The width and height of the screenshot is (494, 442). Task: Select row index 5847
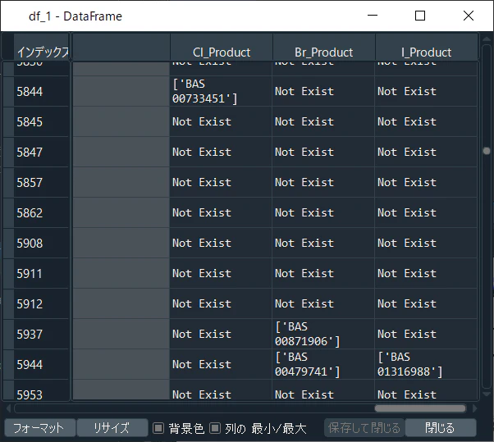[x=41, y=152]
